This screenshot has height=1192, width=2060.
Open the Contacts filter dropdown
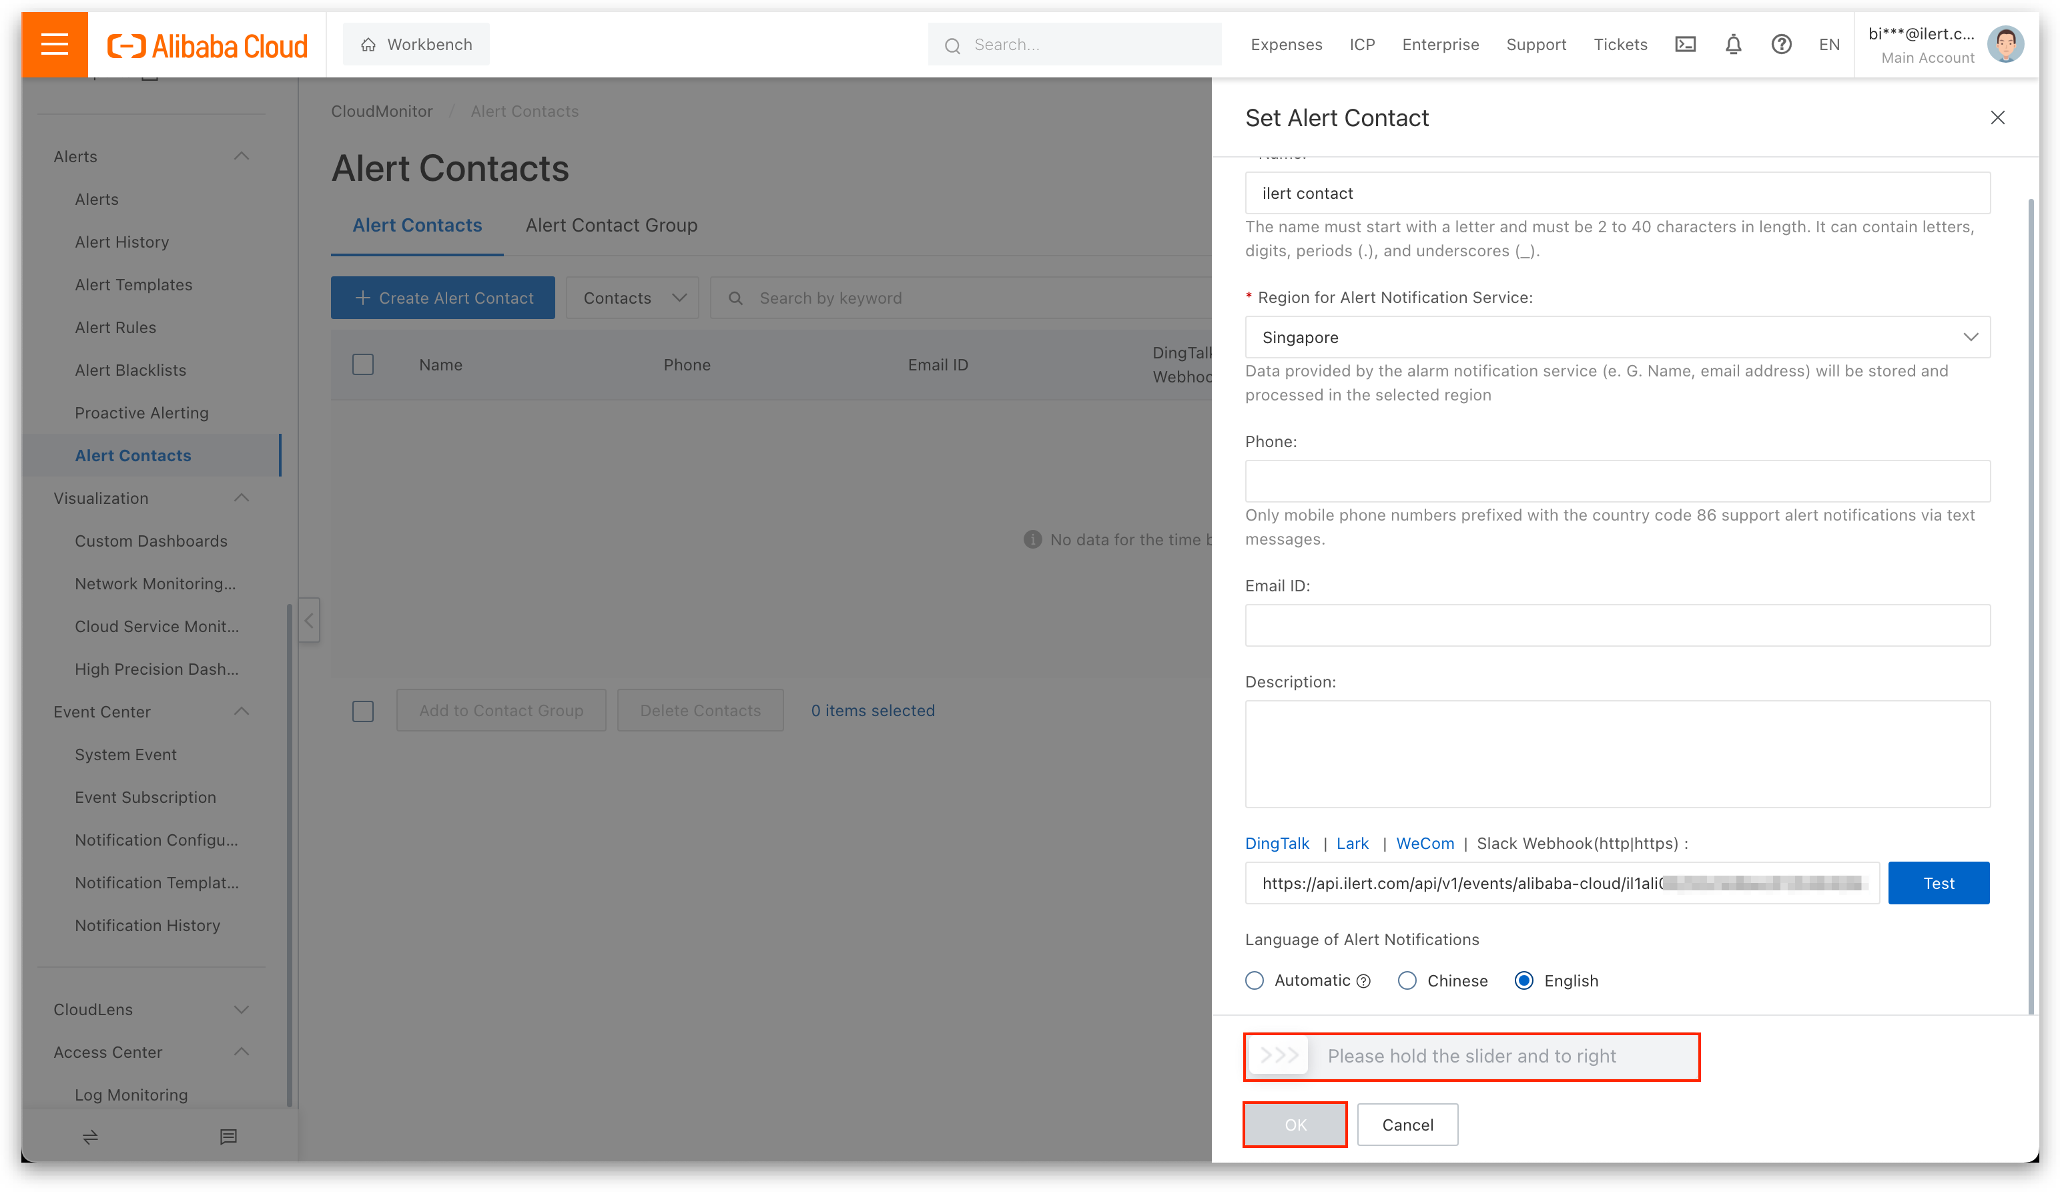pyautogui.click(x=633, y=298)
